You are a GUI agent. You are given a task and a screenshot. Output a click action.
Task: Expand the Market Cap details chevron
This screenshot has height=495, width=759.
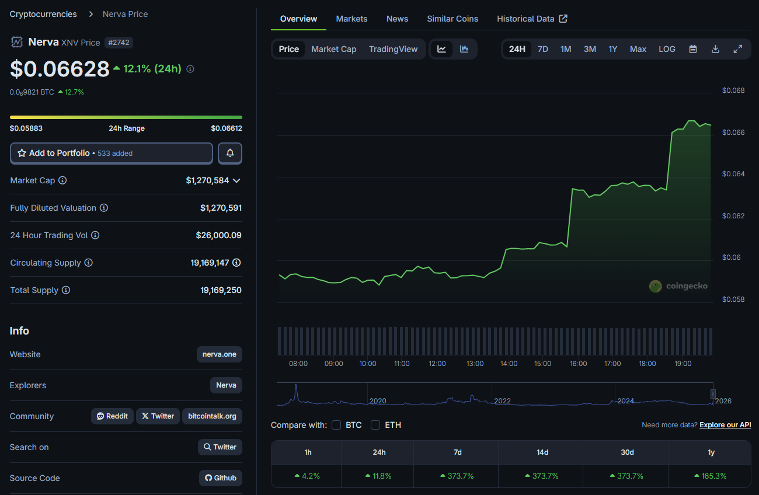[x=236, y=180]
